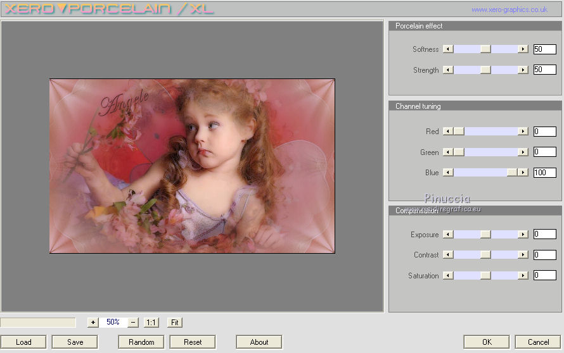Click the Green value field
Screen dimensions: 564x353
[x=544, y=152]
